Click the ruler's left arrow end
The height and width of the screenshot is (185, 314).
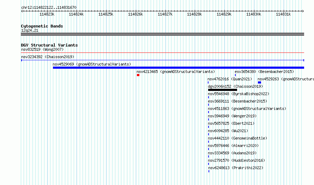[x=22, y=11]
